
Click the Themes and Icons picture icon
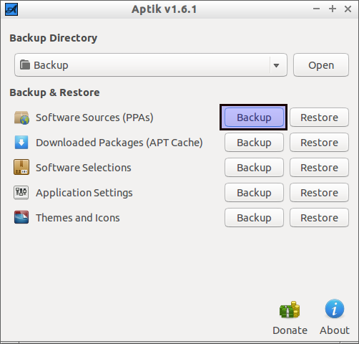click(x=21, y=217)
